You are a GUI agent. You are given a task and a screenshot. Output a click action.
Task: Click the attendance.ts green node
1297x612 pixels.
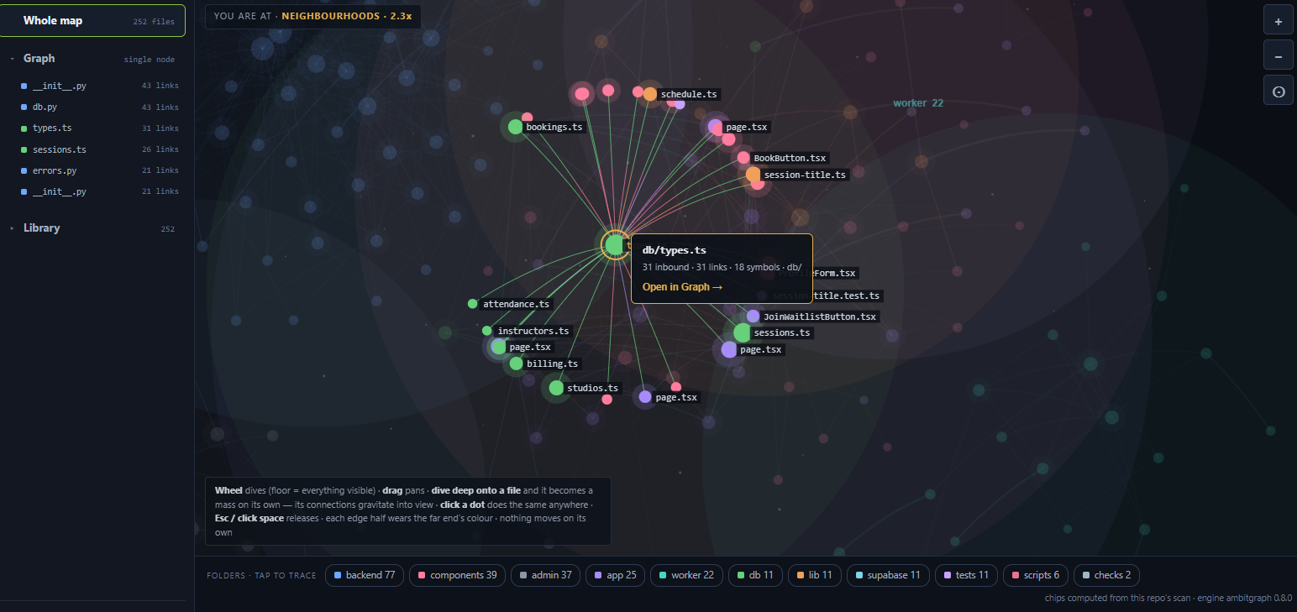tap(473, 304)
